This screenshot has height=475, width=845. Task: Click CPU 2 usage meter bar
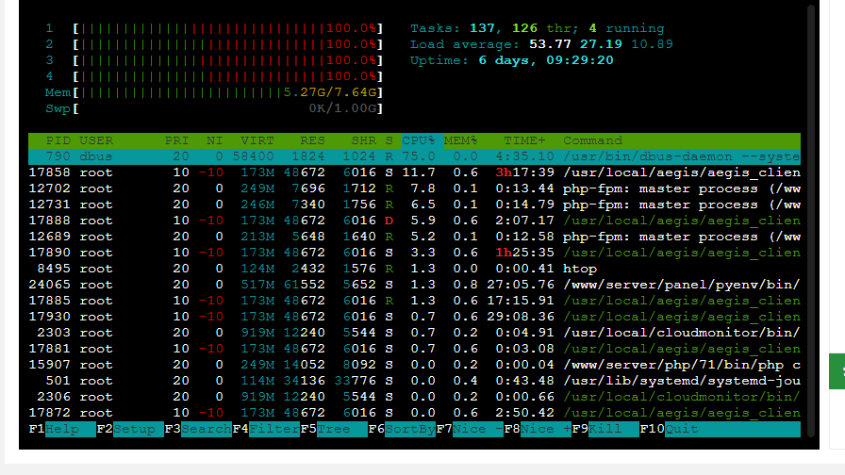228,44
